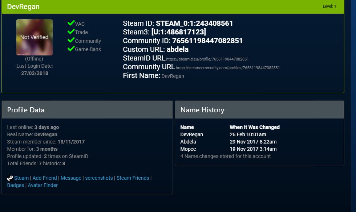Open the Steam Friends link

pos(133,178)
